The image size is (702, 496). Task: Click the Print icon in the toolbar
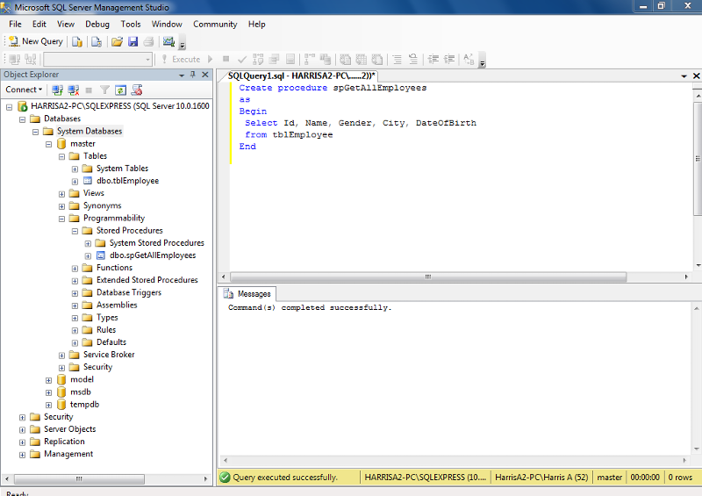click(x=148, y=41)
